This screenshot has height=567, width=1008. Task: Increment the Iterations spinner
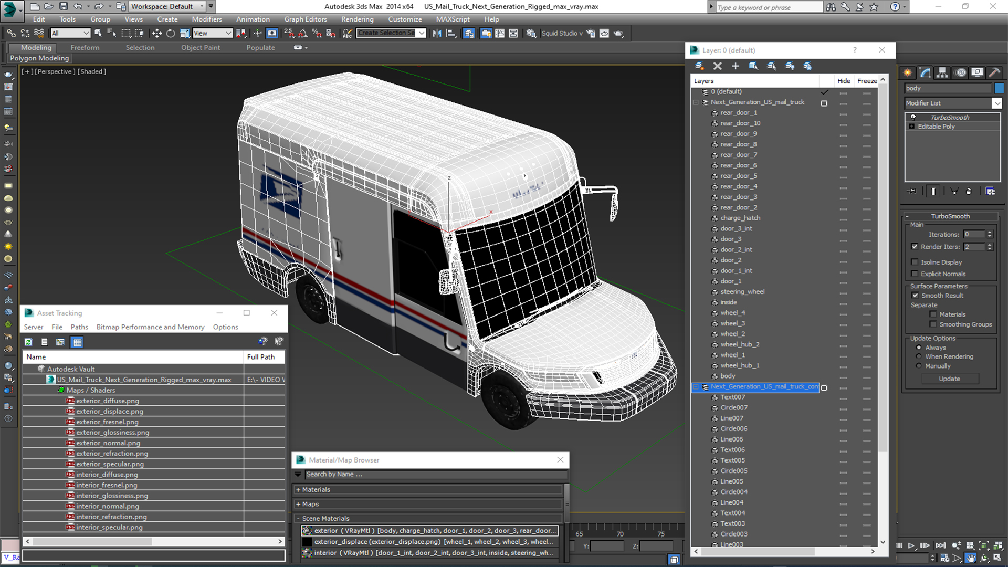click(990, 232)
